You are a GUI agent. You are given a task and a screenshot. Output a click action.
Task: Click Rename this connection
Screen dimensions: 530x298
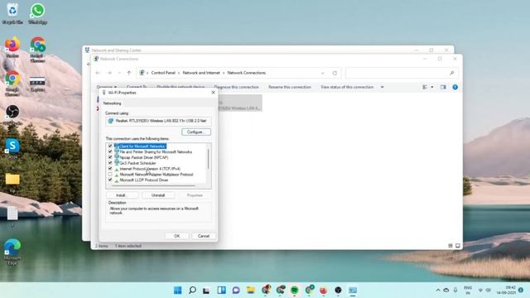(x=290, y=87)
